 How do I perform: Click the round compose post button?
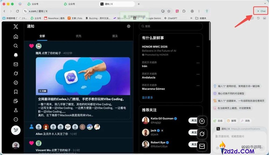16,130
